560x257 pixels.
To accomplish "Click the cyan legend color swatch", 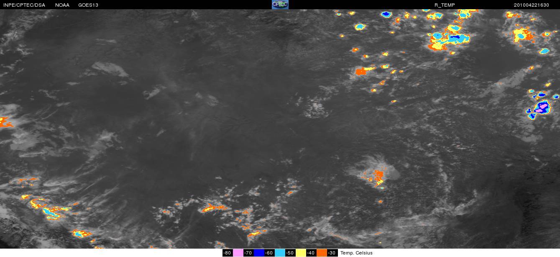I will coord(280,253).
